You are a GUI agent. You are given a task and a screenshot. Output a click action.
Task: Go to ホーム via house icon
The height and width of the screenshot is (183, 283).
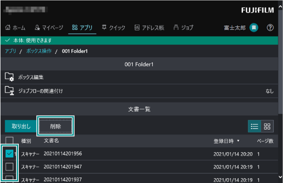coord(8,27)
